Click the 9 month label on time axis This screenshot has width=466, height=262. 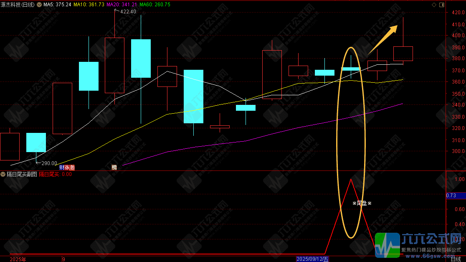click(x=63, y=259)
